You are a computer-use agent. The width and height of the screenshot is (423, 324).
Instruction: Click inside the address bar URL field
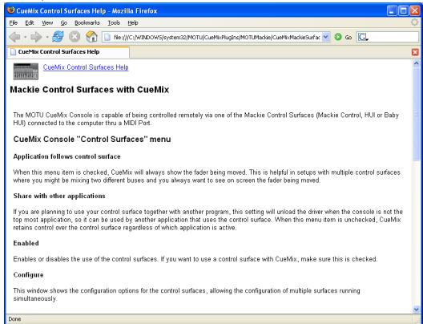(x=216, y=37)
